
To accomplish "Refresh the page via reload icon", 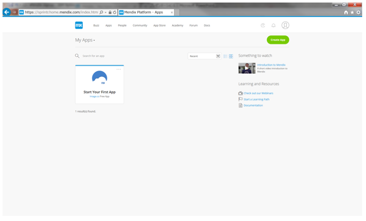I will tap(115, 12).
